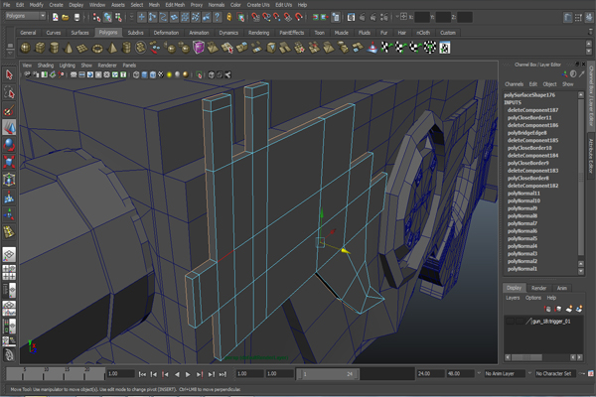Open Layers menu in Layer Editor
Image resolution: width=596 pixels, height=397 pixels.
(x=513, y=298)
